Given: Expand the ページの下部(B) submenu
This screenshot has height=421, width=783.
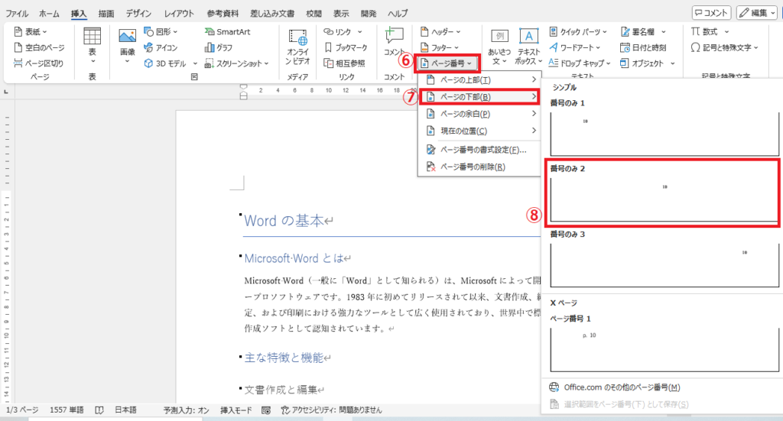Looking at the screenshot, I should pyautogui.click(x=479, y=97).
